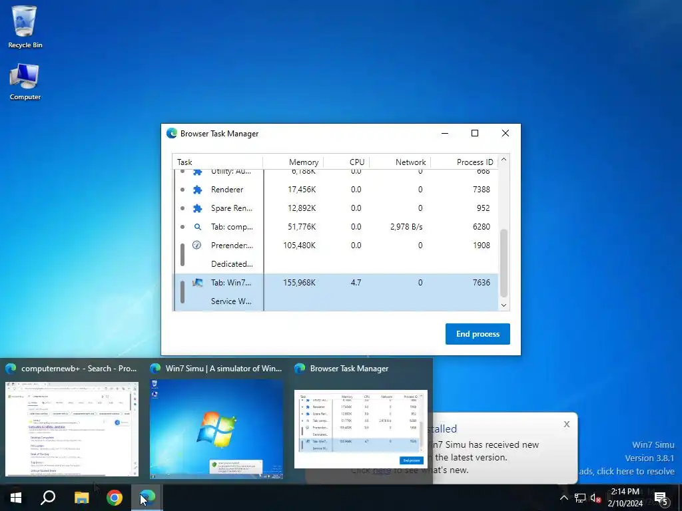Sort by the Process ID column header
Screen dimensions: 682x511
coord(464,162)
